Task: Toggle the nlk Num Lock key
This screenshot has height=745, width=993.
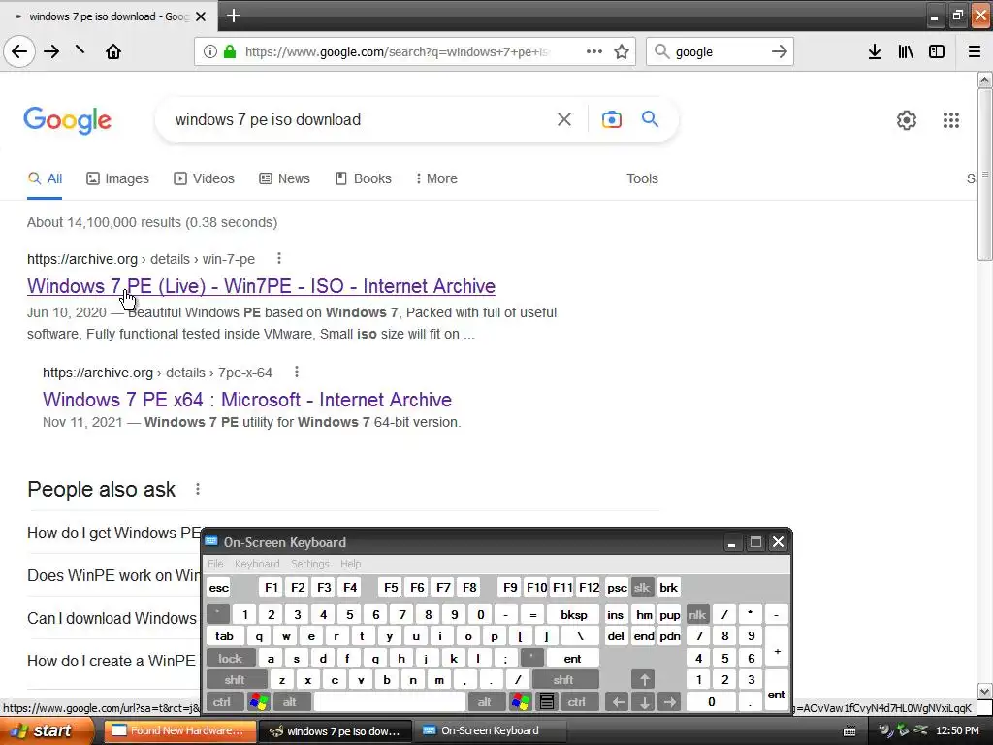Action: 697,614
